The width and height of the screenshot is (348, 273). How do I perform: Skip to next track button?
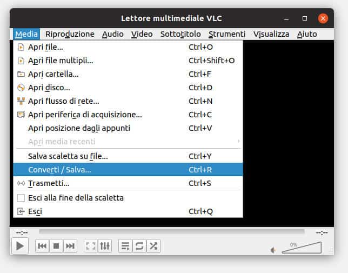pyautogui.click(x=70, y=246)
